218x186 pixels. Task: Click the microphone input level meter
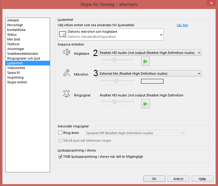pyautogui.click(x=152, y=81)
